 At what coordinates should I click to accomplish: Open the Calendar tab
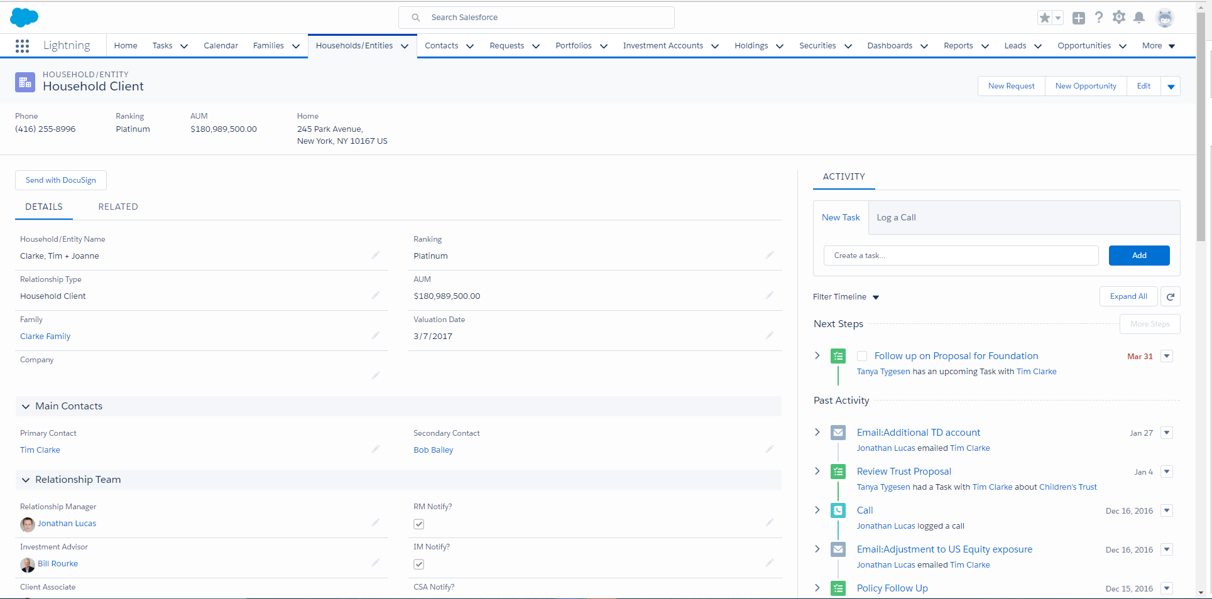pyautogui.click(x=221, y=46)
